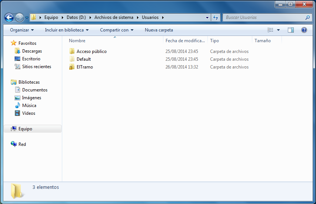Open the recent pages dropdown next to the Forward arrow
This screenshot has height=204, width=316.
tap(27, 18)
